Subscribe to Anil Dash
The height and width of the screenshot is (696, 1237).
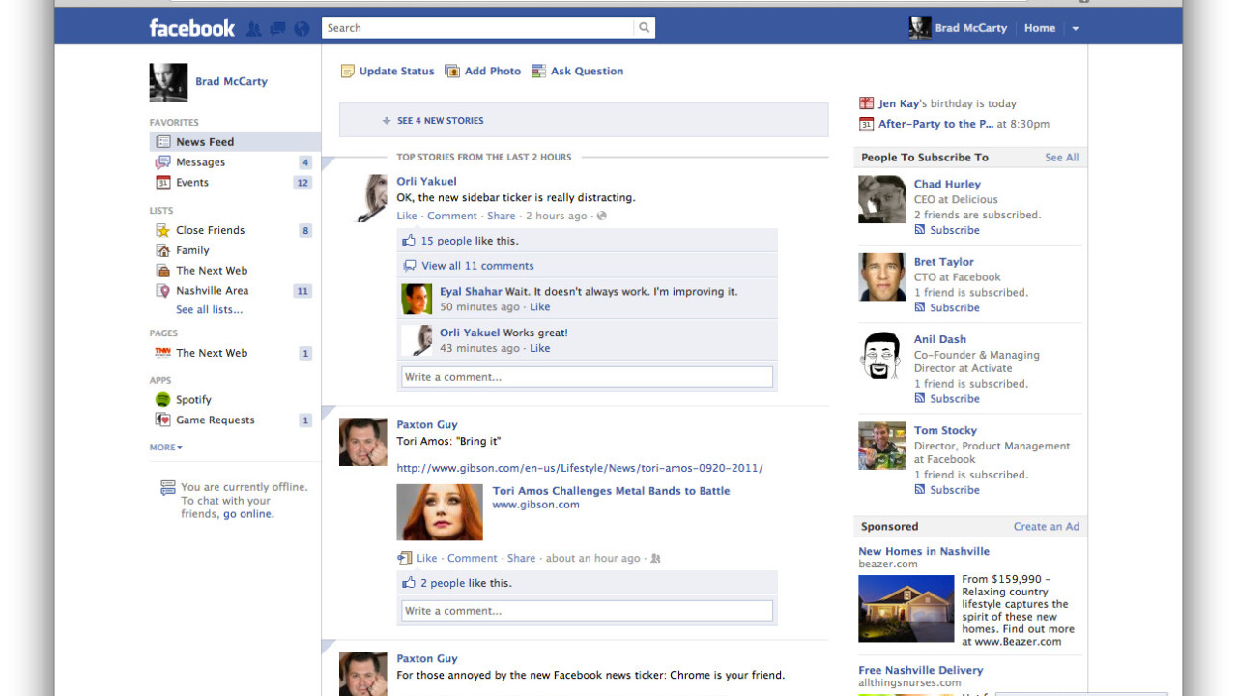954,398
